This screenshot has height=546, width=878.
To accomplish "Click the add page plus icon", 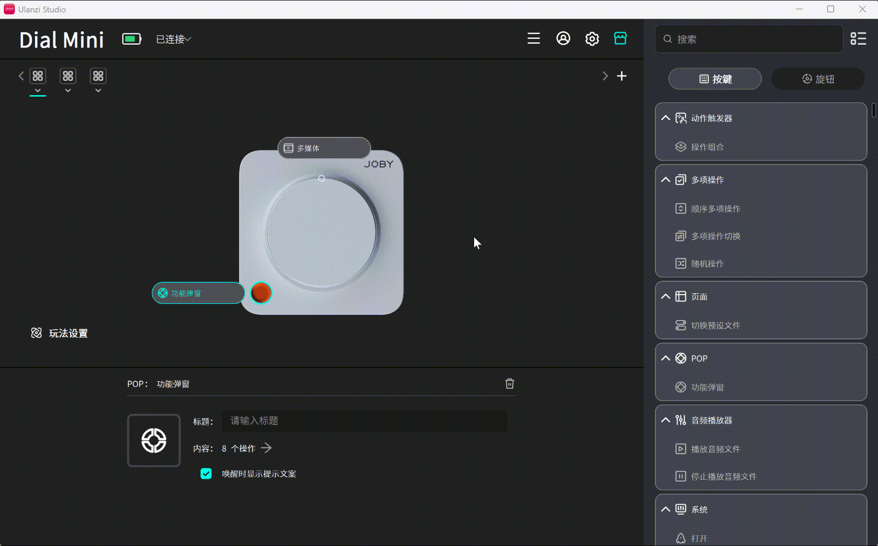I will [x=622, y=76].
